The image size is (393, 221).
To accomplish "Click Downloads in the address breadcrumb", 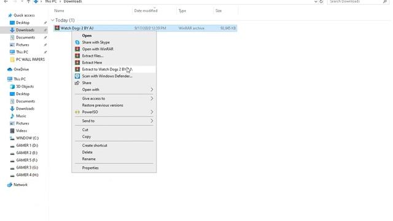I will tap(72, 1).
